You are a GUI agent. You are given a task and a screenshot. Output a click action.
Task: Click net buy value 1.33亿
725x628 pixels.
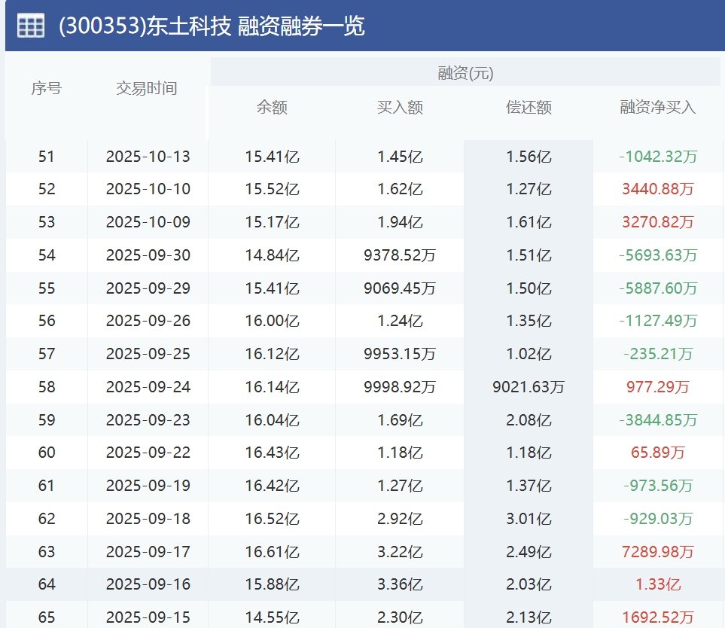point(658,584)
